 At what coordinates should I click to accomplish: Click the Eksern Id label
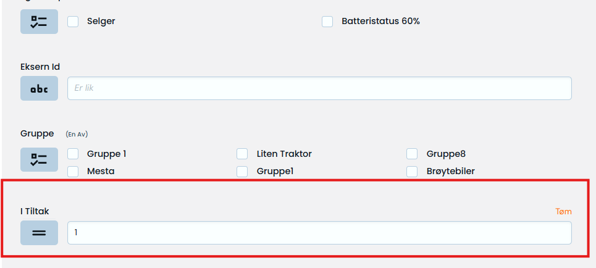pos(40,67)
